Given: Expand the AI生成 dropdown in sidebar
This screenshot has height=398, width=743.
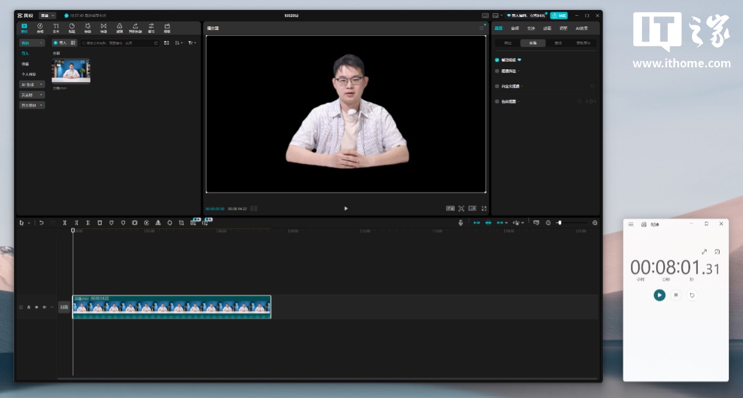Looking at the screenshot, I should coord(32,84).
